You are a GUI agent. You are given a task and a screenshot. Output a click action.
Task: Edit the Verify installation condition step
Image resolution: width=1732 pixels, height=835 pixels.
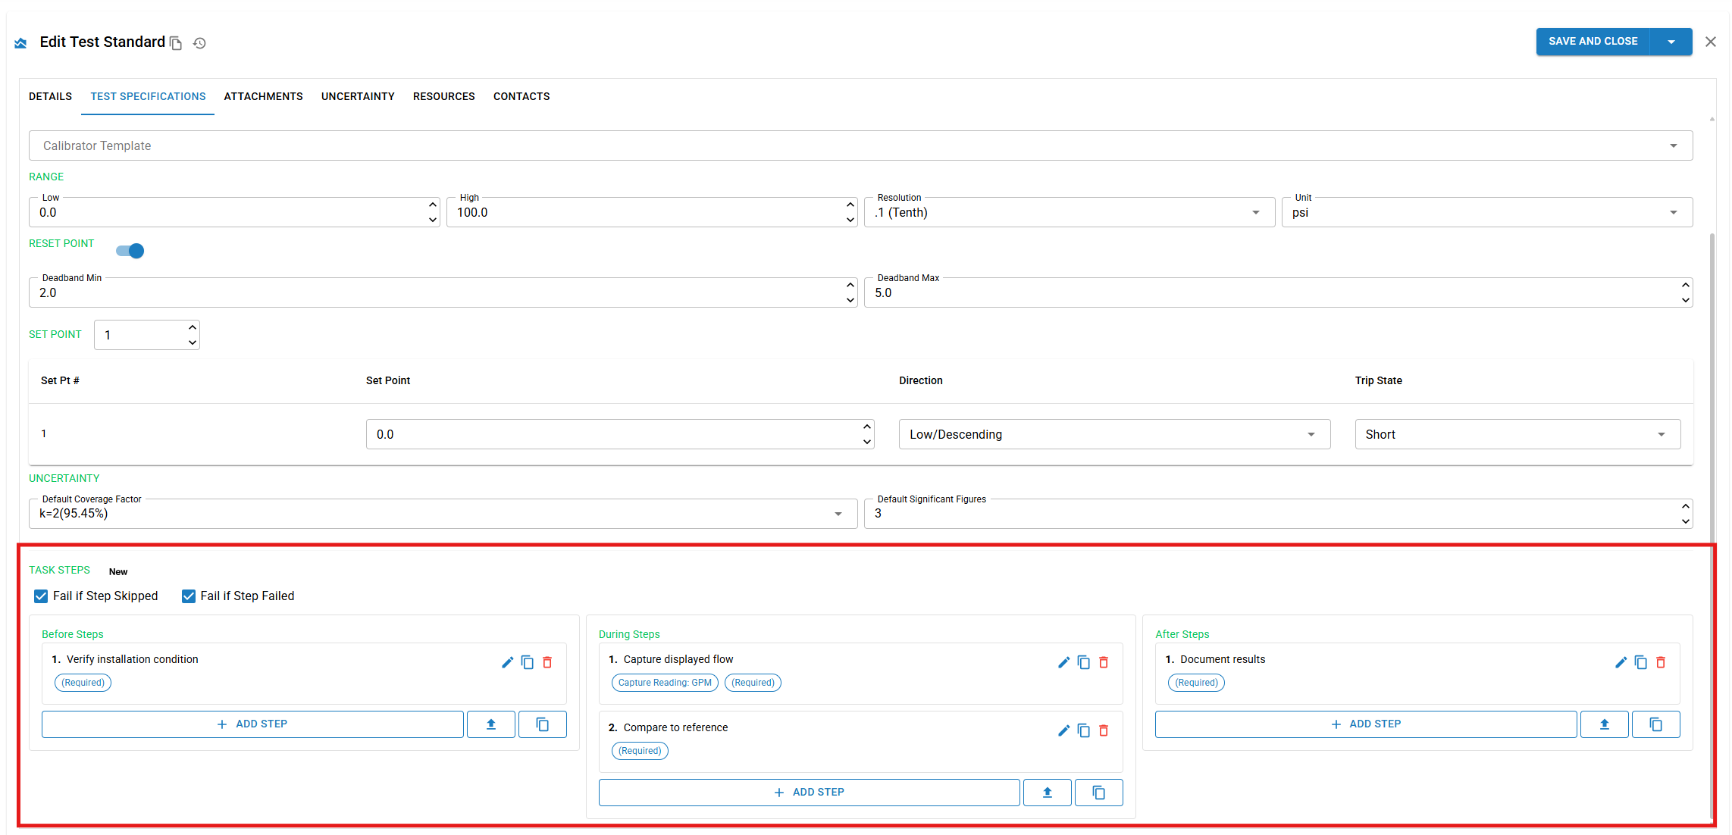tap(507, 662)
